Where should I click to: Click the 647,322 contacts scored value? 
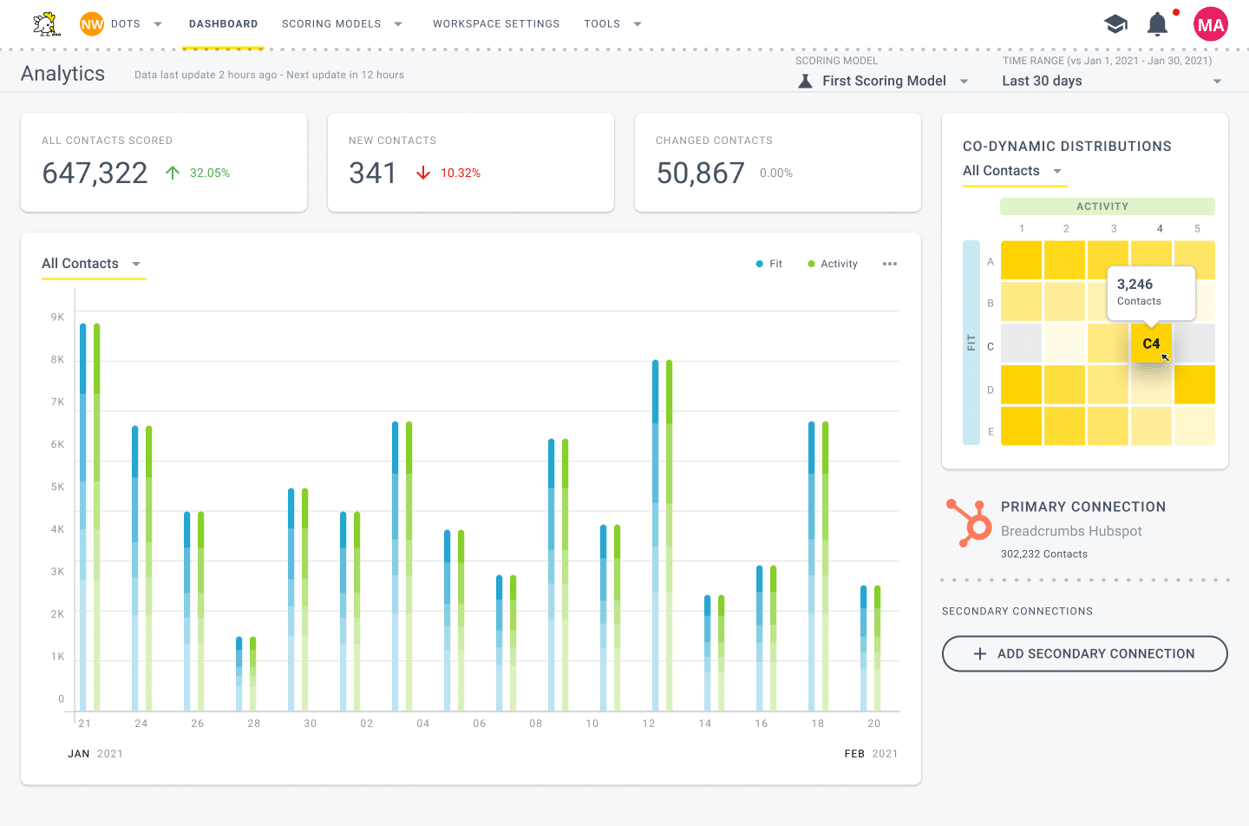[95, 174]
